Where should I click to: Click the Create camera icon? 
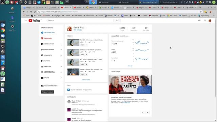click(x=42, y=78)
